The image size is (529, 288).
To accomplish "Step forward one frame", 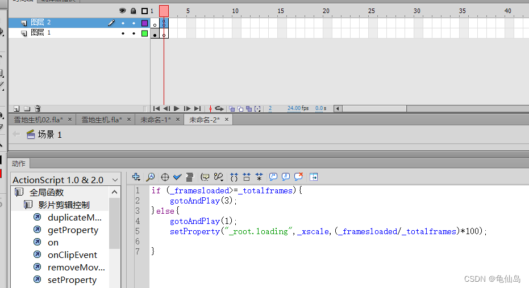I will coord(187,109).
